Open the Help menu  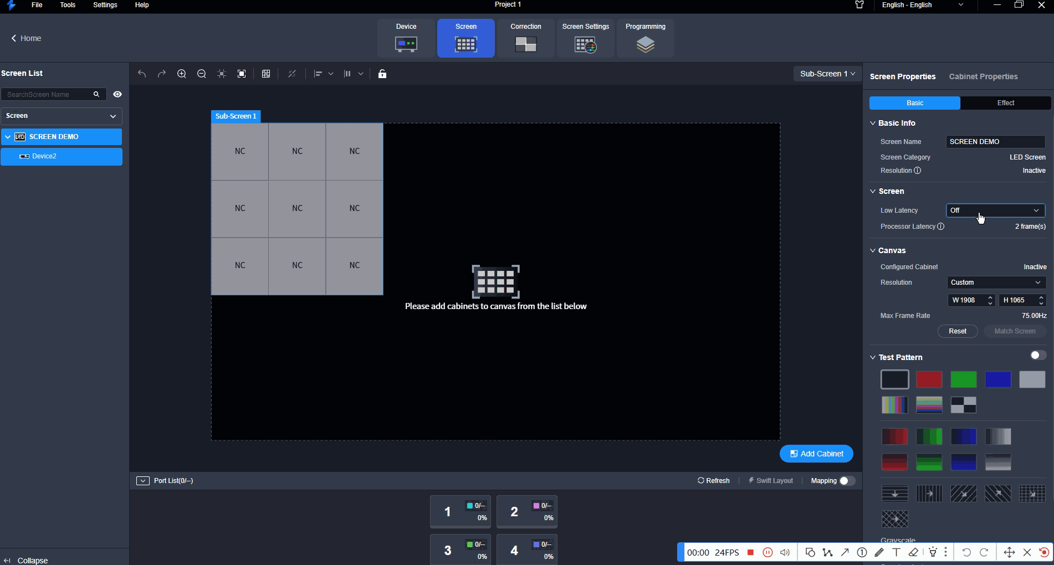click(x=142, y=5)
